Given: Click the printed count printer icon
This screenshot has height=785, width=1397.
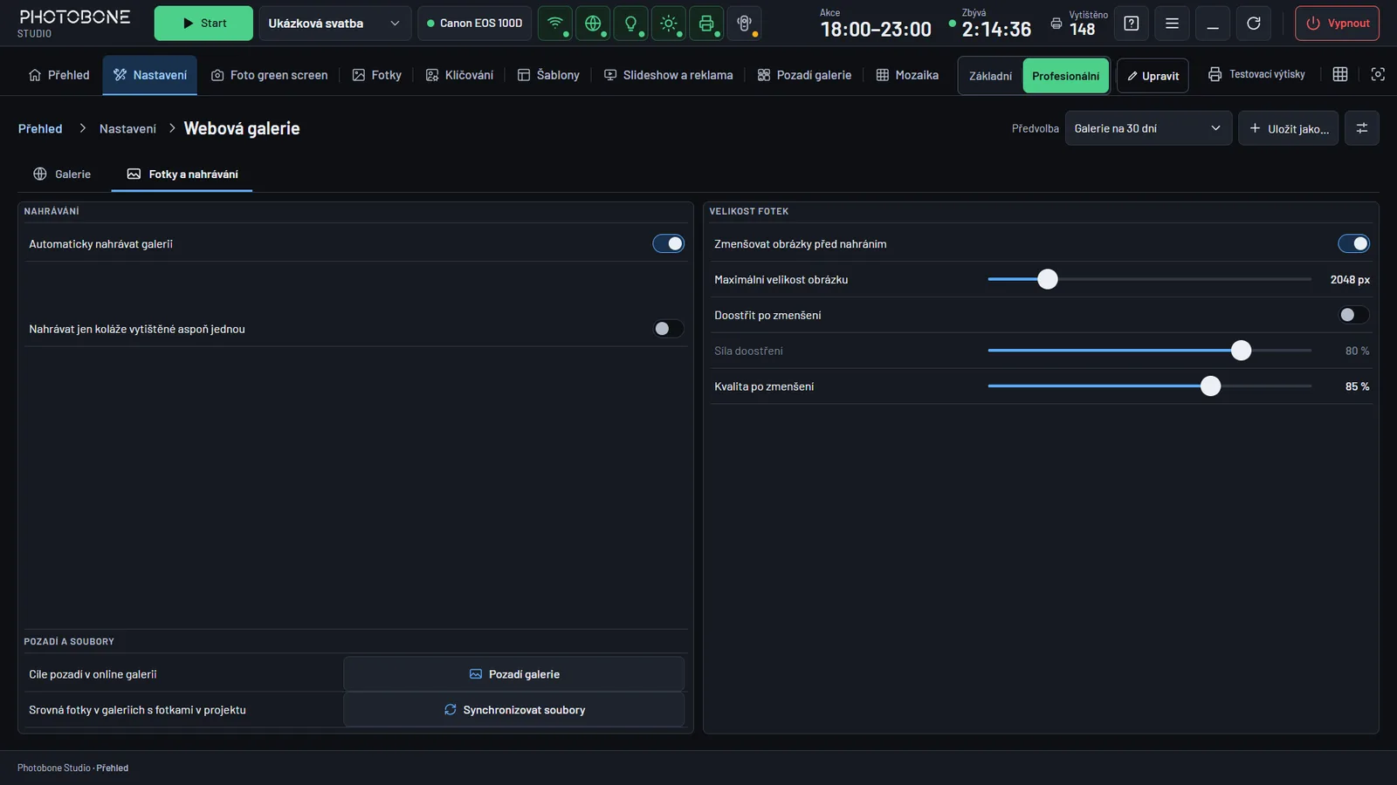Looking at the screenshot, I should [x=1056, y=24].
